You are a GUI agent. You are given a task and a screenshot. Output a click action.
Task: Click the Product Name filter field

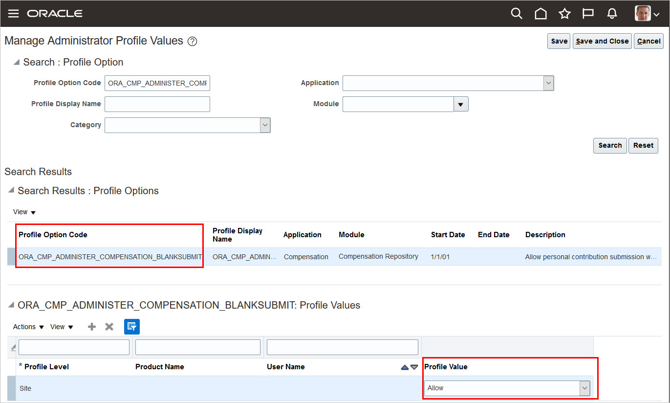click(x=198, y=347)
